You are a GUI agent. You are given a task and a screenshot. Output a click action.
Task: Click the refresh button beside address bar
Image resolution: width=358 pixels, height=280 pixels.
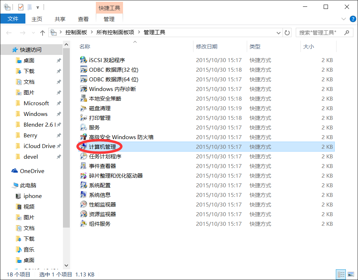(x=287, y=33)
